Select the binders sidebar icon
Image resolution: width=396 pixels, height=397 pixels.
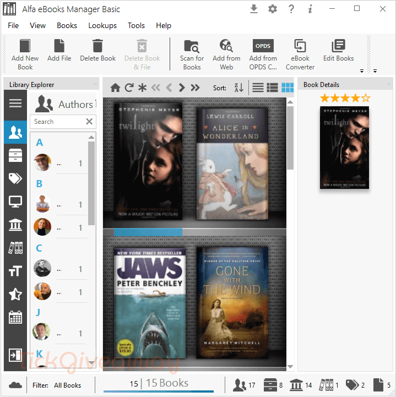click(x=15, y=248)
